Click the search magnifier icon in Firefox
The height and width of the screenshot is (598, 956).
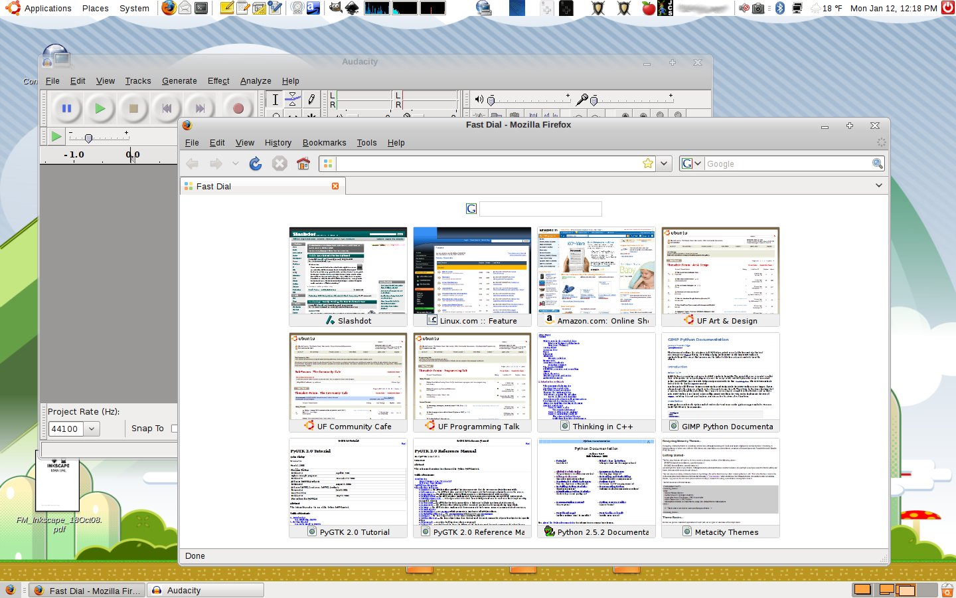pos(878,163)
